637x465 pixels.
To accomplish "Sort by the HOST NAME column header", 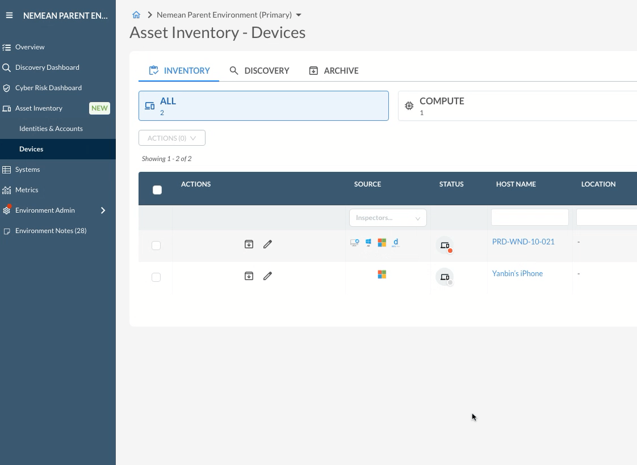I will click(516, 184).
